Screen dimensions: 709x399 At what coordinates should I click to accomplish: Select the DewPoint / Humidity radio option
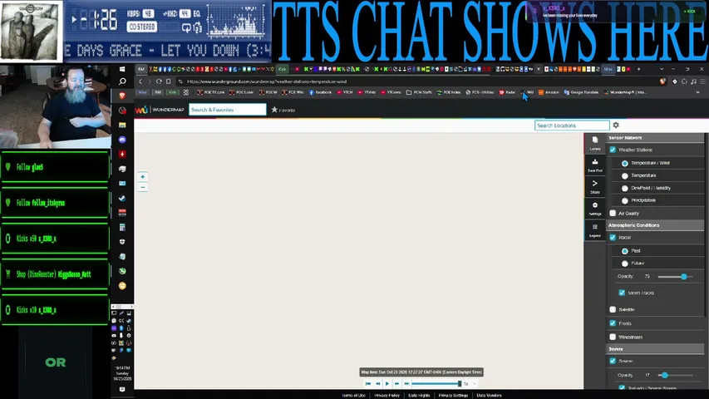(625, 188)
